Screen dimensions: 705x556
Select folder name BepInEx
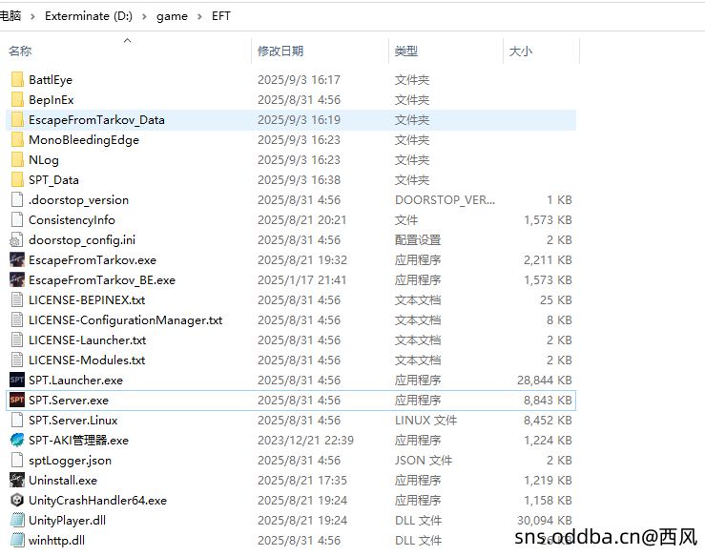coord(52,100)
